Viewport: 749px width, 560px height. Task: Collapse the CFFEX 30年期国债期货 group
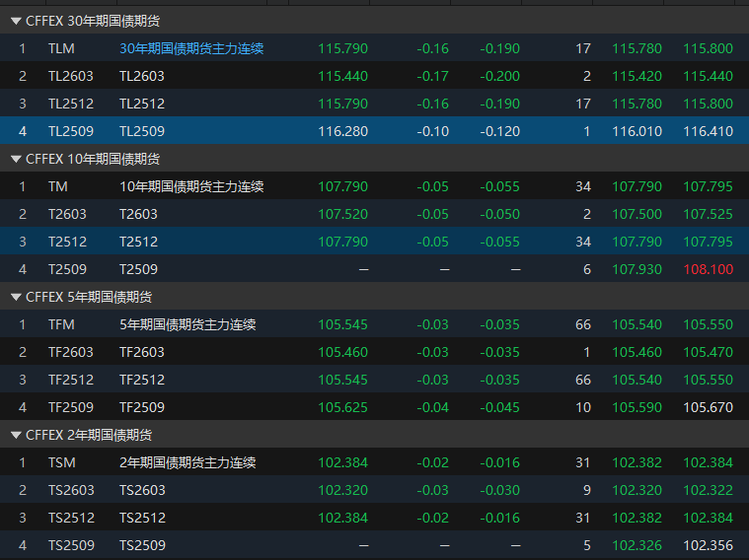[x=16, y=21]
